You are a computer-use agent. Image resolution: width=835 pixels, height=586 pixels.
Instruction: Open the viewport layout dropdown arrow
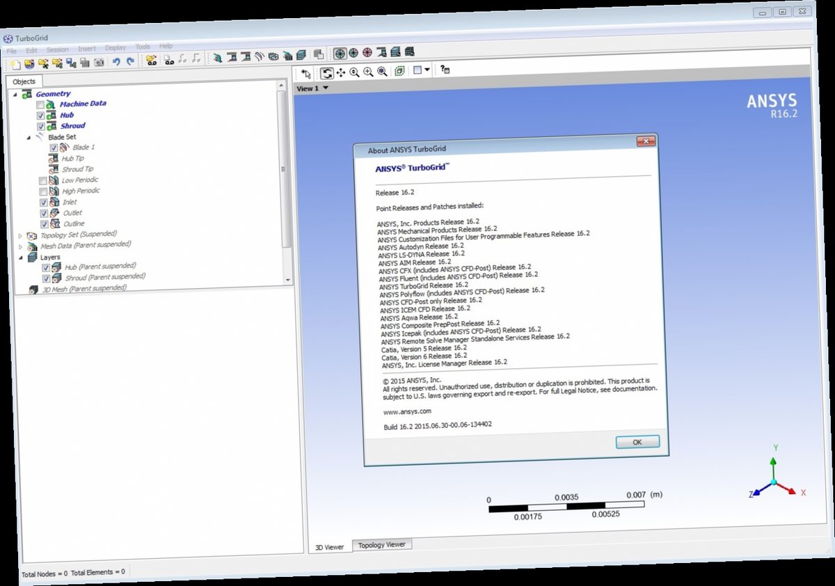(x=427, y=70)
